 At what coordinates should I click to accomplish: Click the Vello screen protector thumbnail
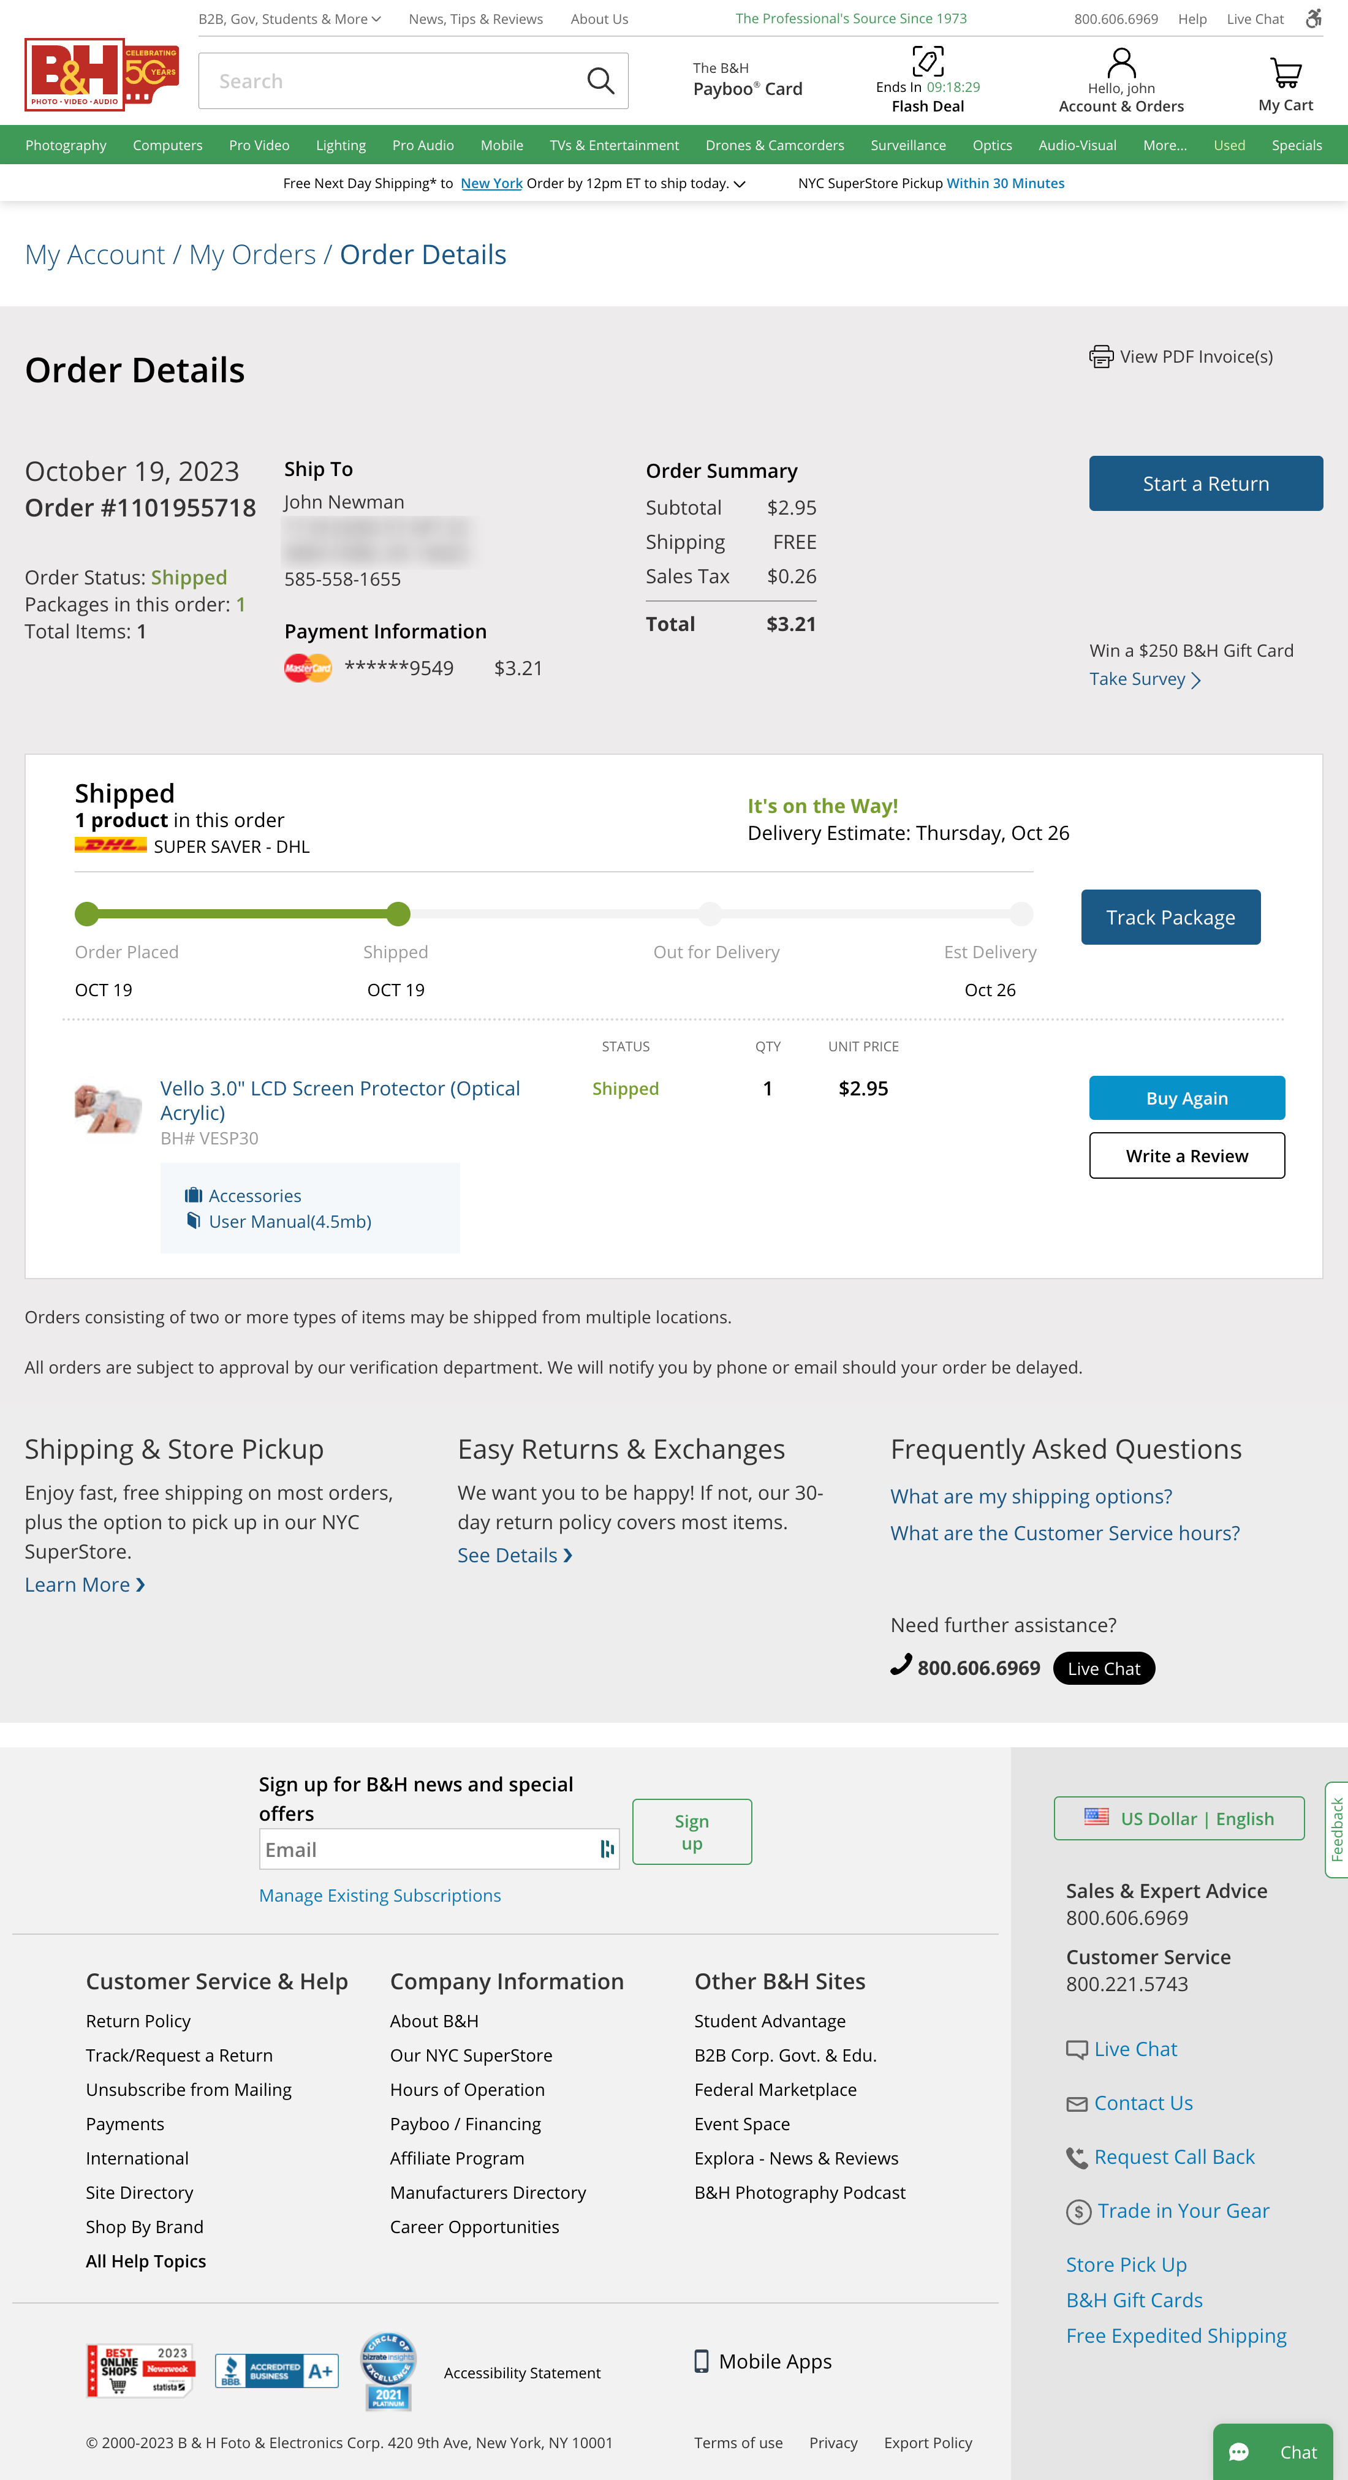point(108,1108)
